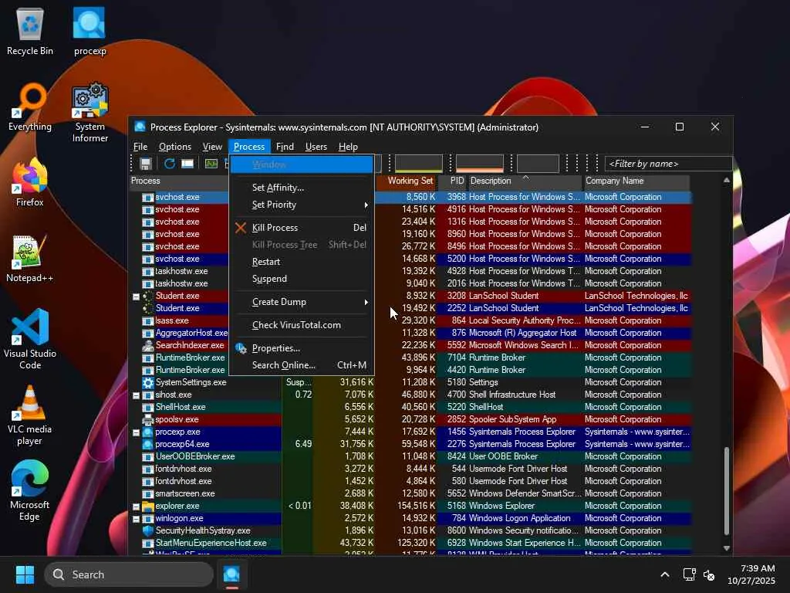Viewport: 790px width, 593px height.
Task: Click the taskbar Search box
Action: coord(129,574)
